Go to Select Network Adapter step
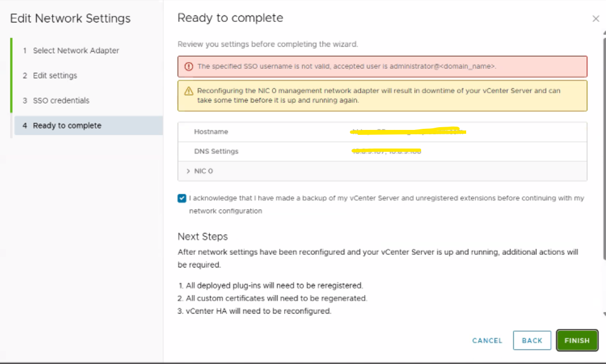This screenshot has height=364, width=606. (76, 50)
